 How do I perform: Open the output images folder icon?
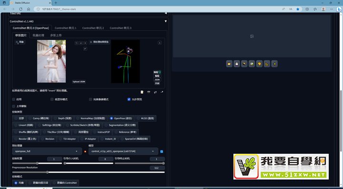click(229, 64)
